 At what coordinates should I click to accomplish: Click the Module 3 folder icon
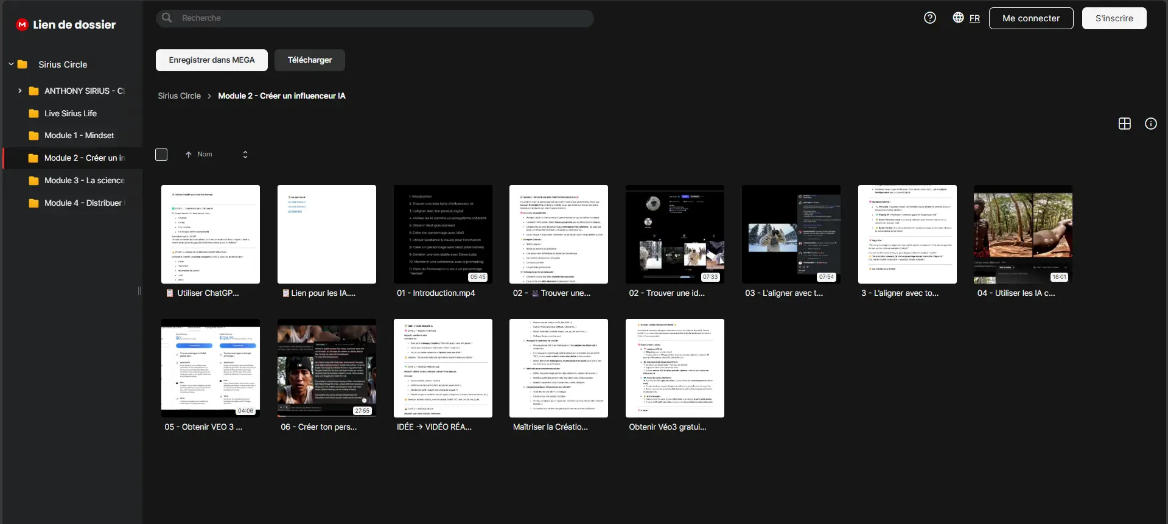34,181
